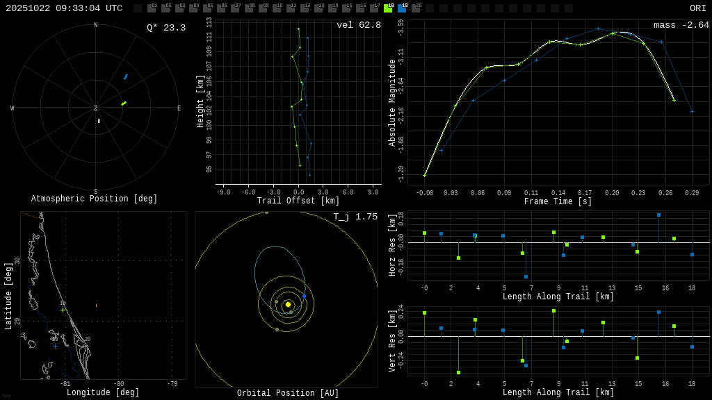
Task: Click the blue meteor streak in sky plot
Action: [126, 76]
